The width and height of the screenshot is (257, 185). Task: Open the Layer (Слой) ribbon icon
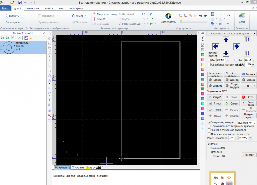pos(242,16)
